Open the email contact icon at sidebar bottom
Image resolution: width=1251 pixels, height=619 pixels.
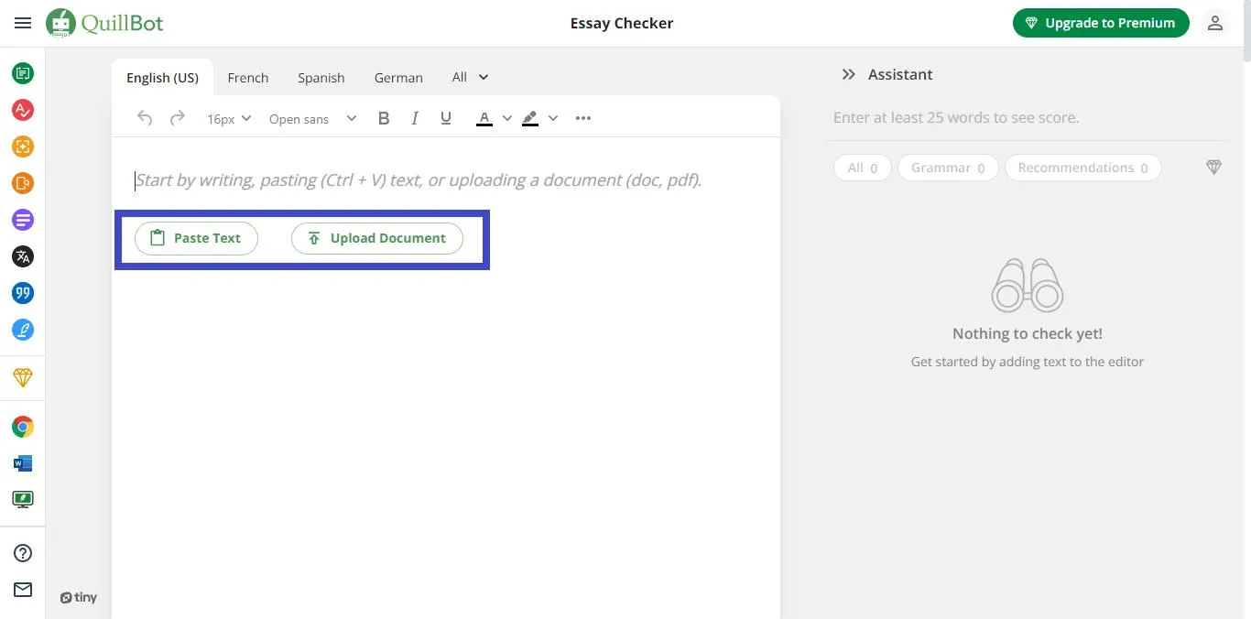click(23, 590)
